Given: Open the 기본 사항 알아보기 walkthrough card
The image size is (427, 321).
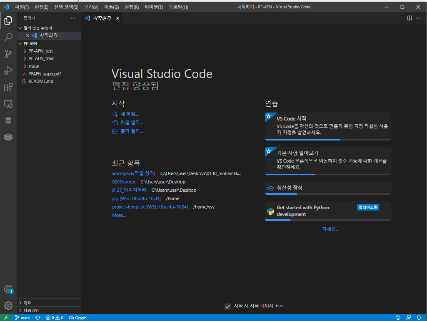Looking at the screenshot, I should (327, 161).
